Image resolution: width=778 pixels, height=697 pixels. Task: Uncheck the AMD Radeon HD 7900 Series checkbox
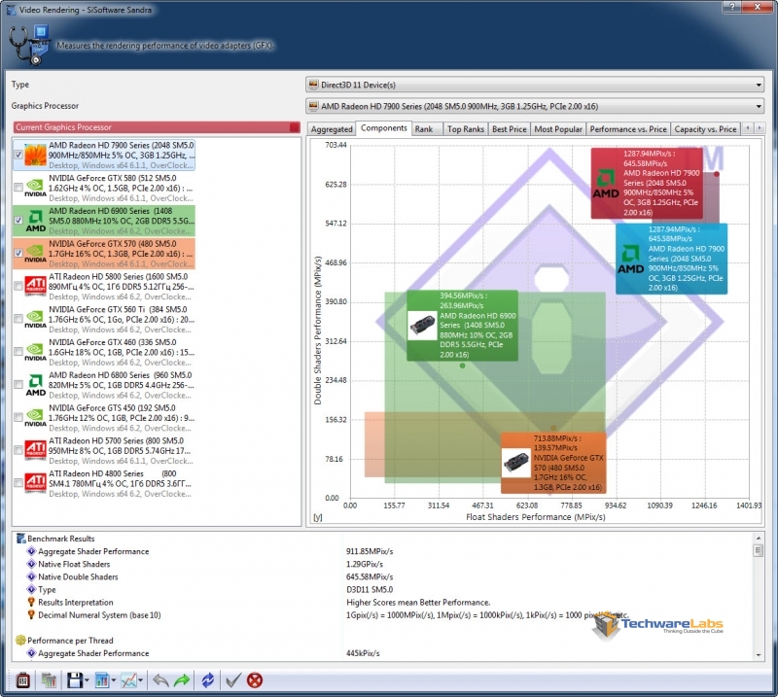(19, 155)
